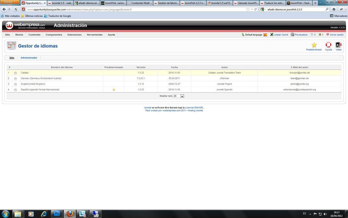Click the ES language indicator in the tray
Image resolution: width=348 pixels, height=218 pixels.
304,214
